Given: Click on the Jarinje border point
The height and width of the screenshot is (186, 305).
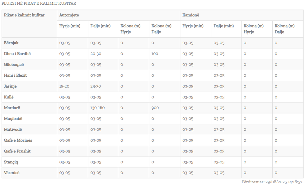Looking at the screenshot, I should tap(10, 86).
